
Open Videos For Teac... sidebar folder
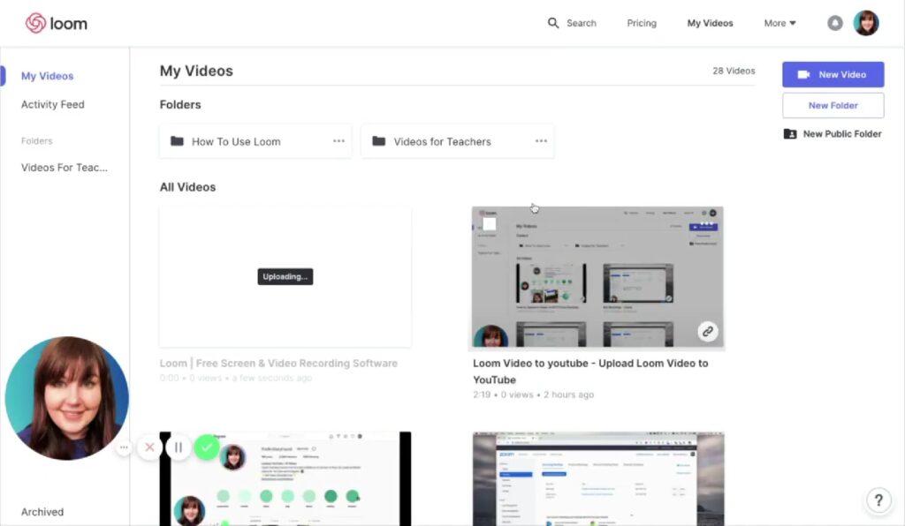64,168
